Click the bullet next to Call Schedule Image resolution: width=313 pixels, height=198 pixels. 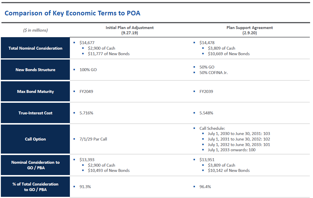(194, 128)
